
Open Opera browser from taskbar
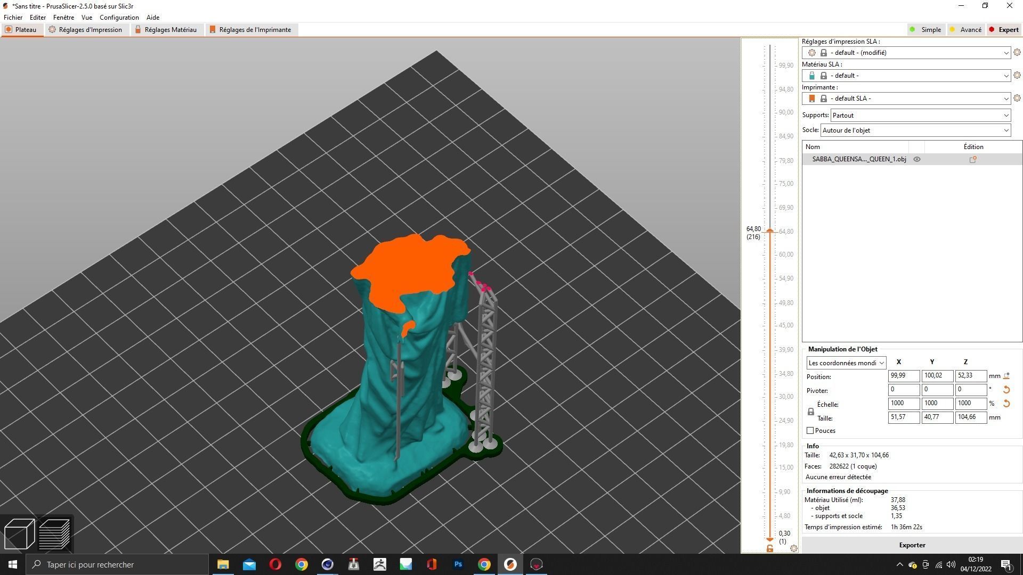275,564
